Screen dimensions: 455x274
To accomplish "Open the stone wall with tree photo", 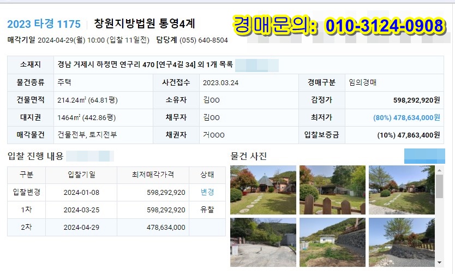I will [x=402, y=242].
